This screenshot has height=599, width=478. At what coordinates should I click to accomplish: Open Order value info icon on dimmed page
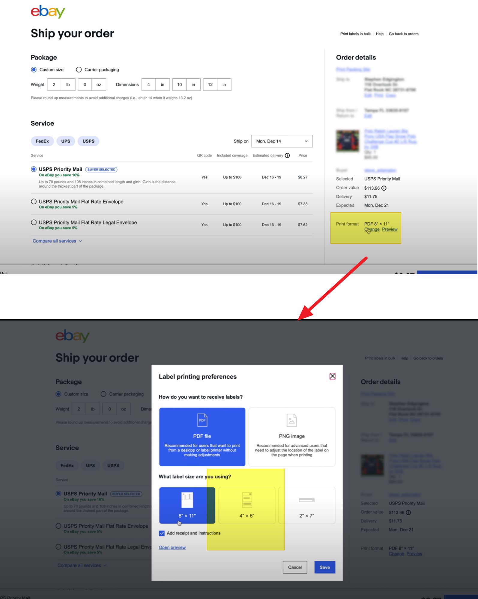(408, 513)
